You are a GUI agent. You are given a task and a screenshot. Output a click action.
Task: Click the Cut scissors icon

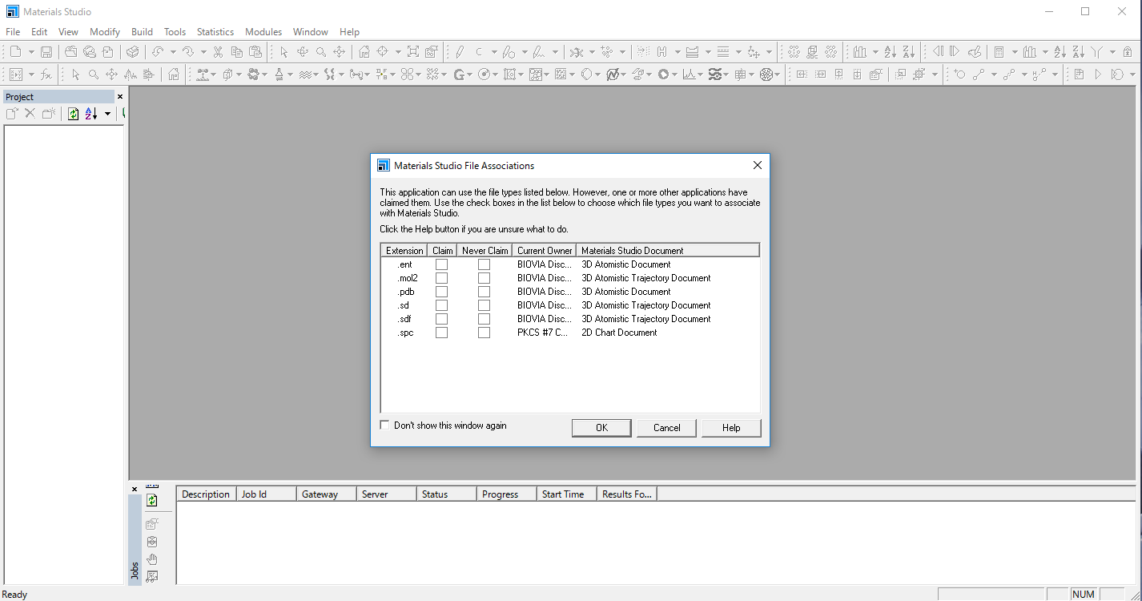point(218,52)
